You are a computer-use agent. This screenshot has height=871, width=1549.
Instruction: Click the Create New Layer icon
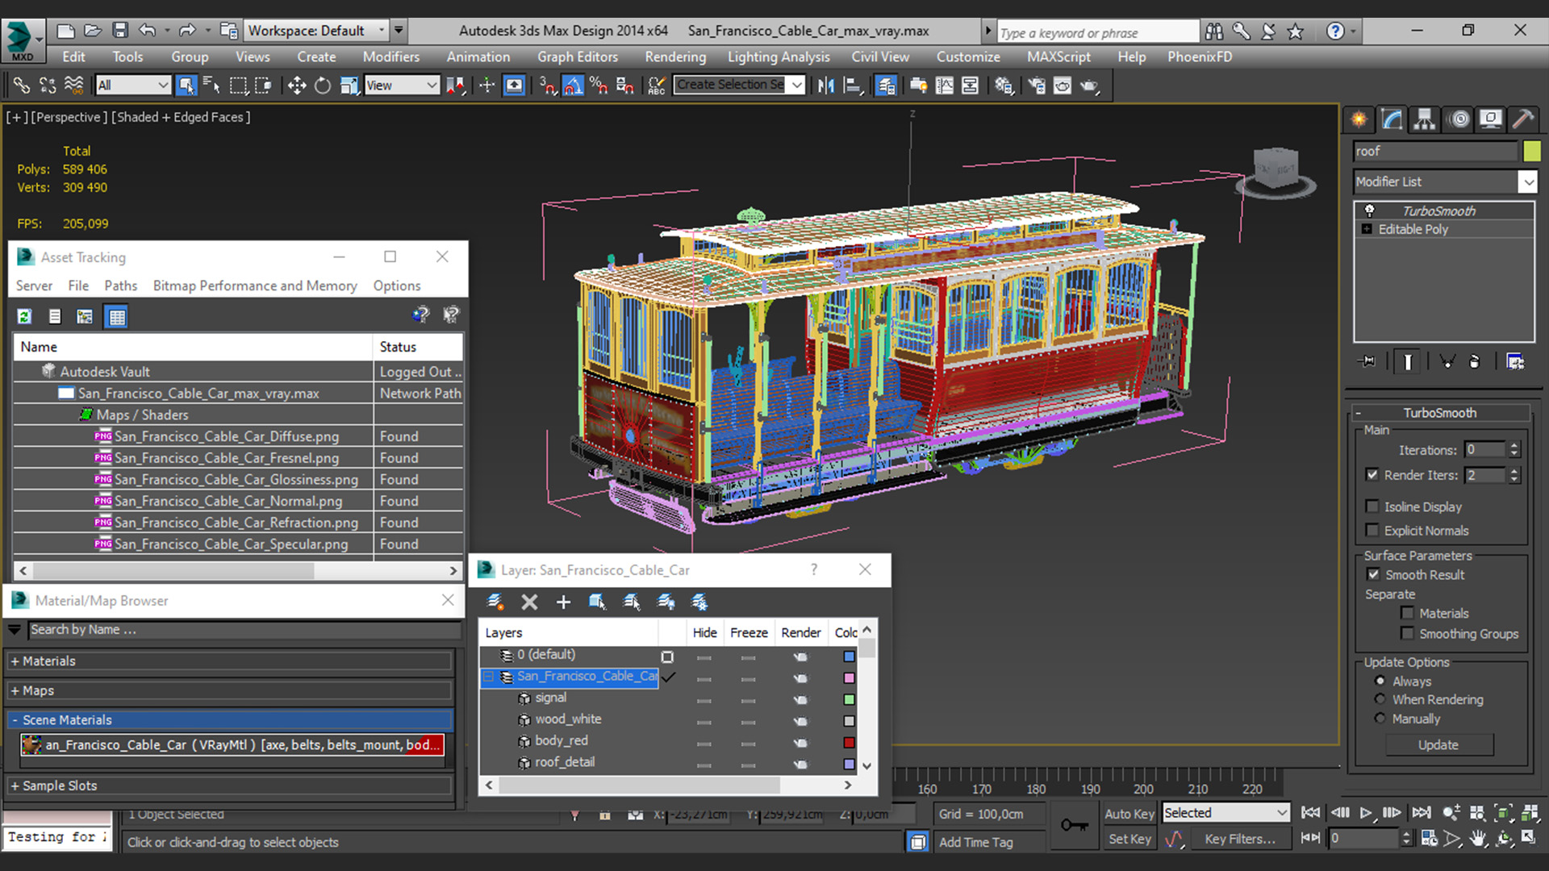(495, 602)
